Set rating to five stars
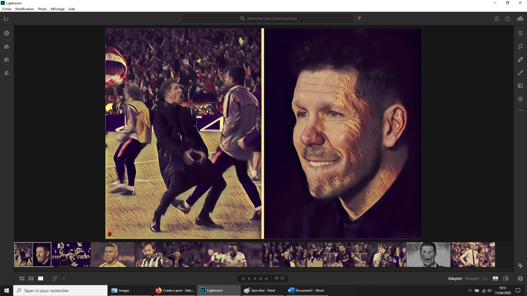527x296 pixels. pos(266,278)
